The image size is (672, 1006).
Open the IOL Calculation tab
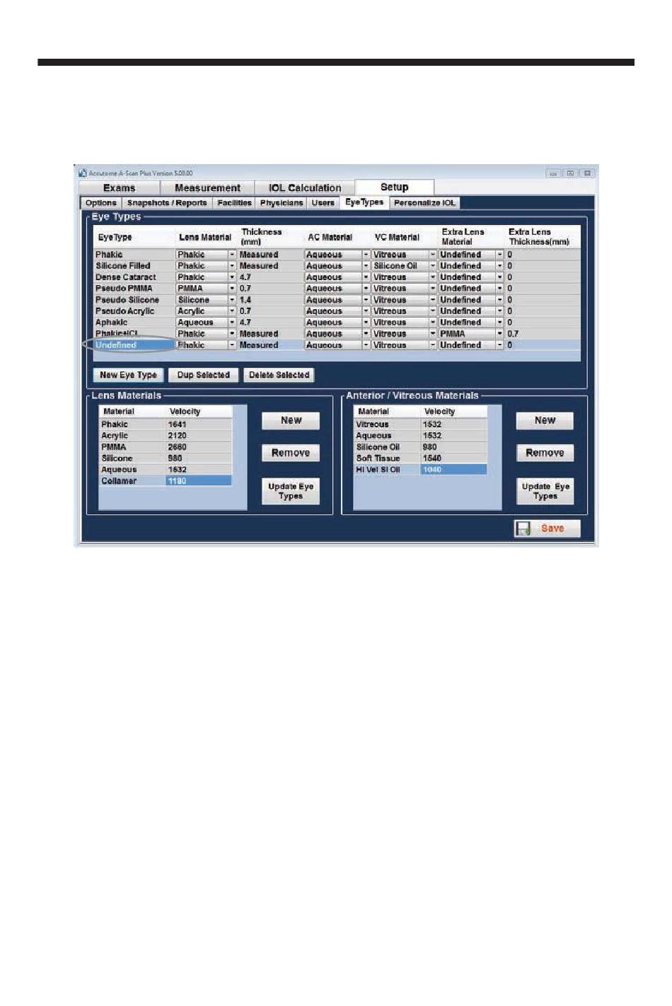click(305, 187)
